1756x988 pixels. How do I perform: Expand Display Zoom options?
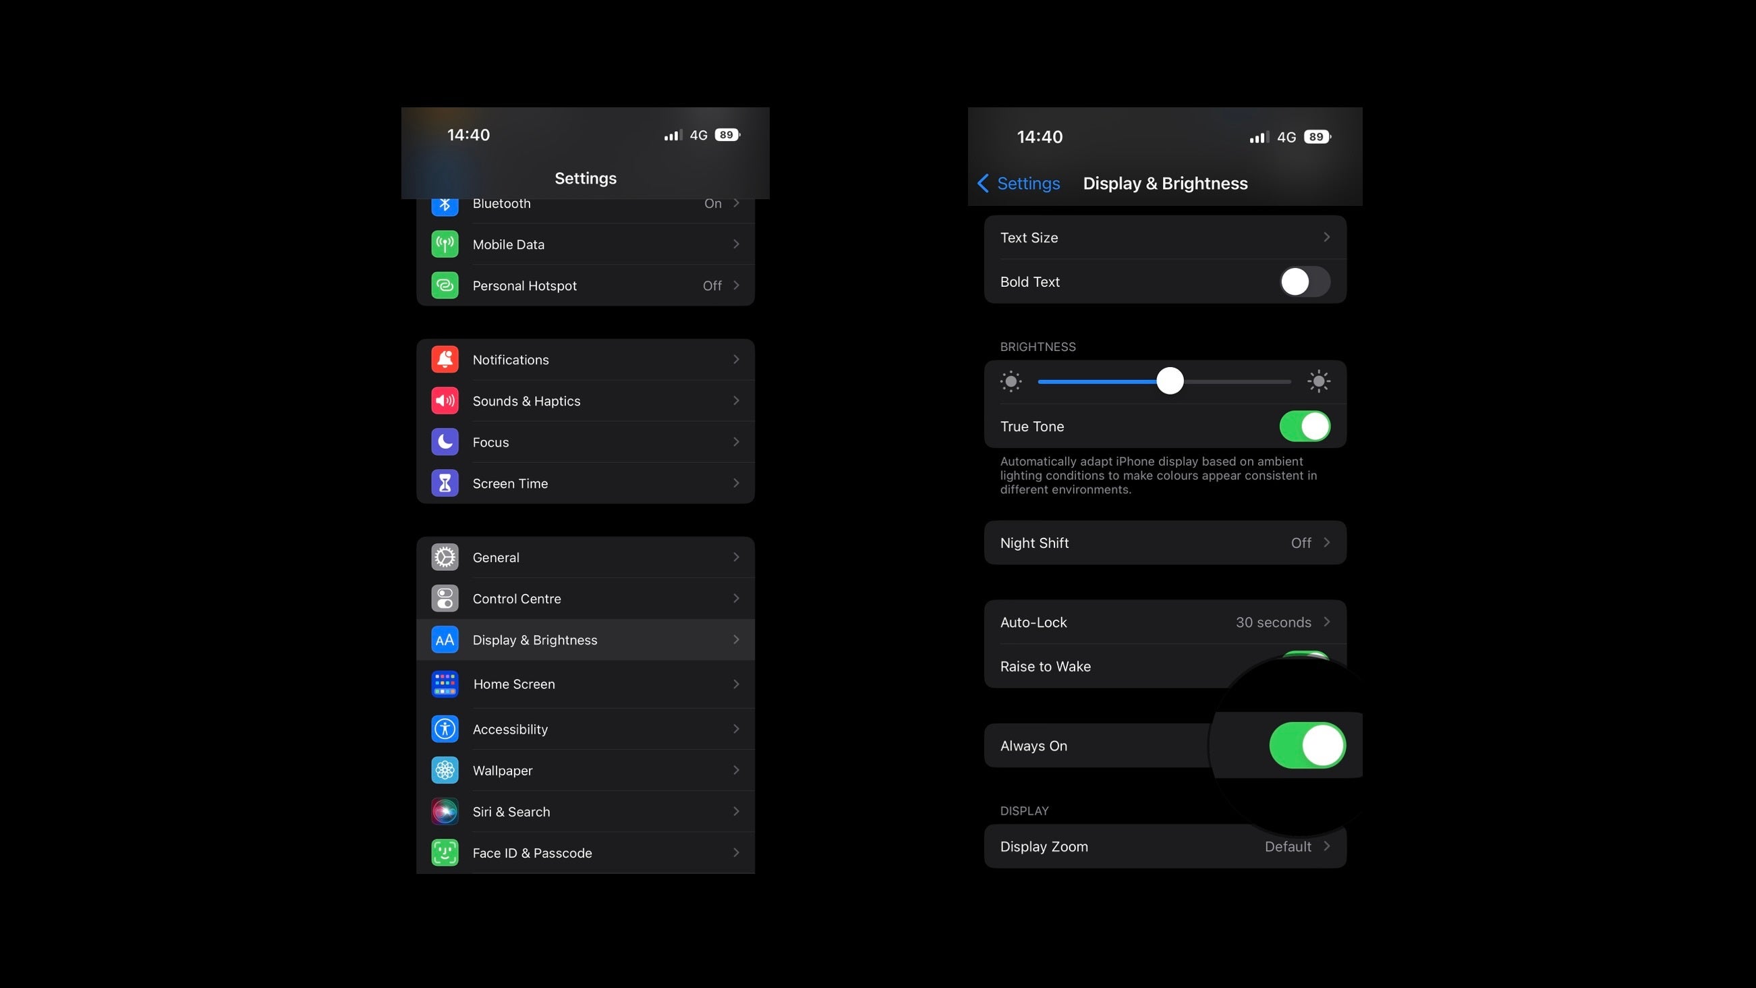pos(1326,846)
